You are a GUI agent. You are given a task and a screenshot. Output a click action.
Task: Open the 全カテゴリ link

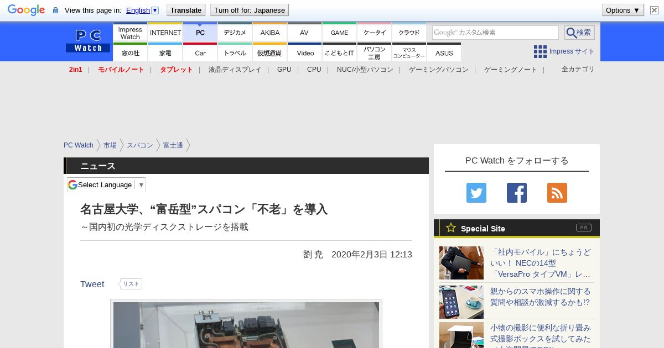tap(578, 69)
